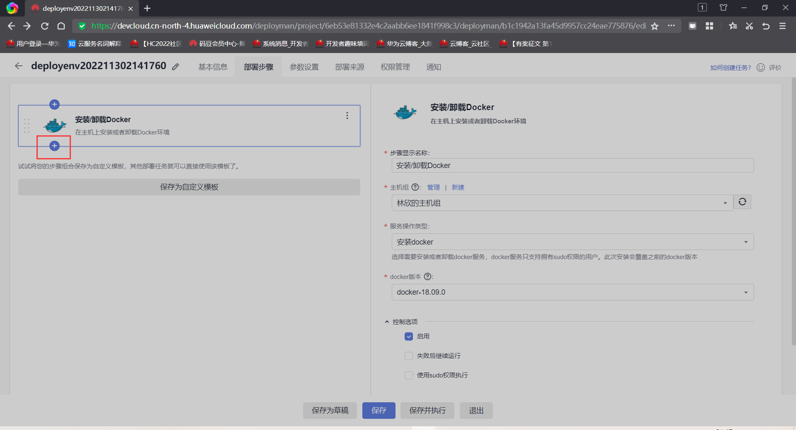Click the blue 保存 button
This screenshot has height=430, width=796.
click(x=379, y=411)
